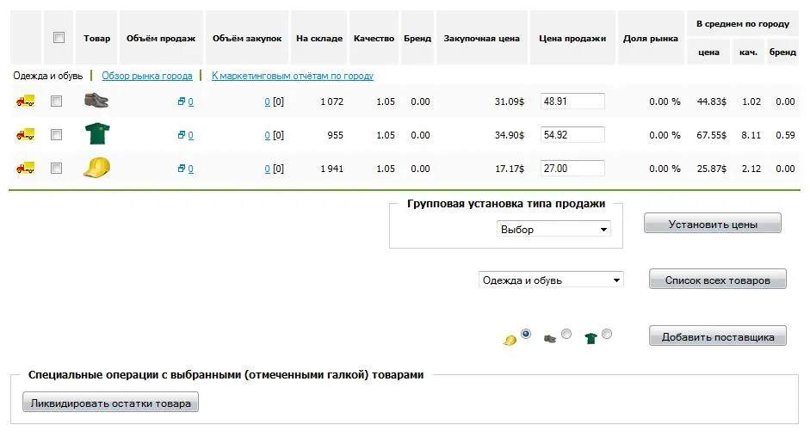
Task: Open "К маркетинговым отчётам по городу" link
Action: click(293, 76)
